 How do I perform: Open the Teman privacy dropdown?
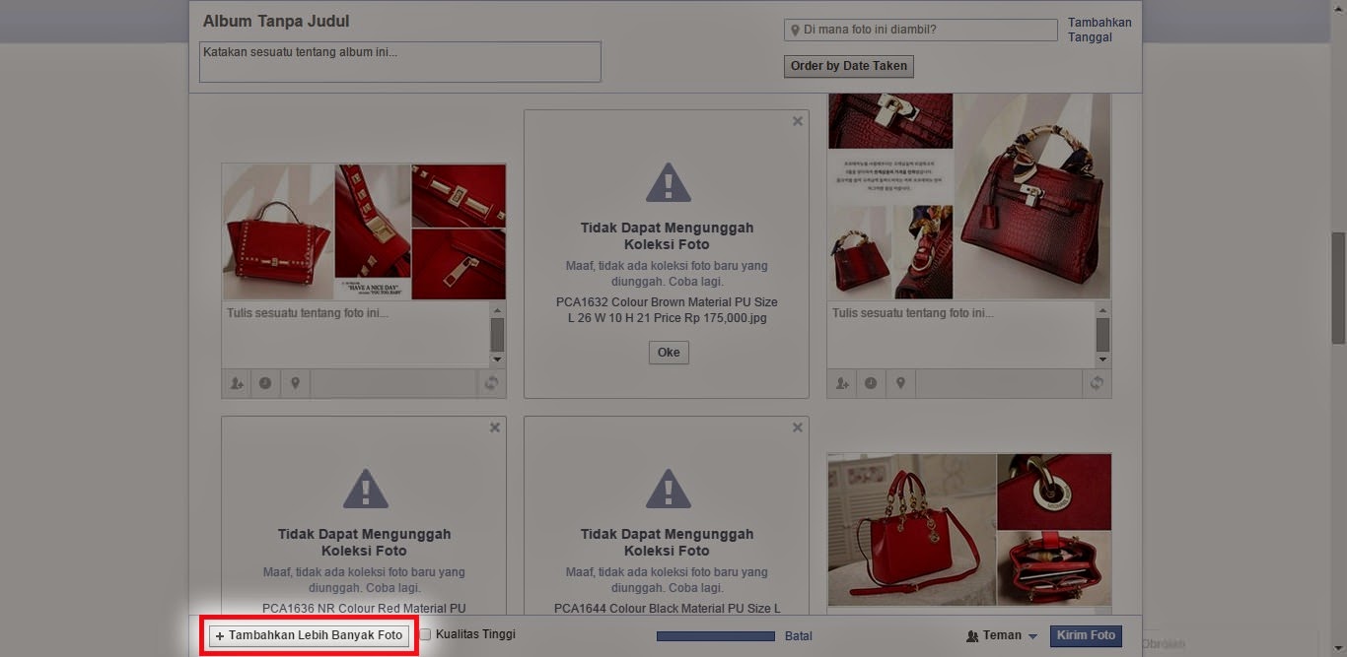(x=1002, y=636)
